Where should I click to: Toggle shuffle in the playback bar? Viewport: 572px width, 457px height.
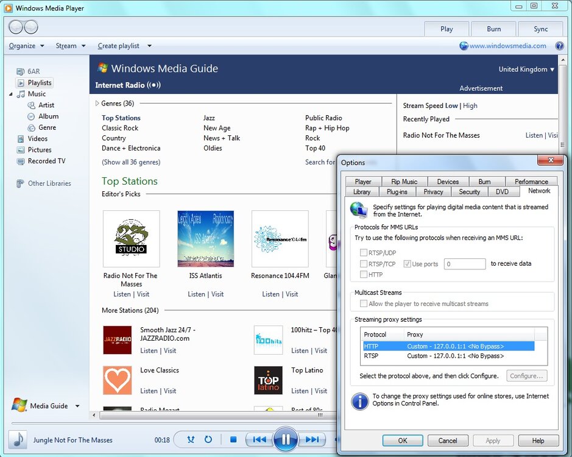191,439
